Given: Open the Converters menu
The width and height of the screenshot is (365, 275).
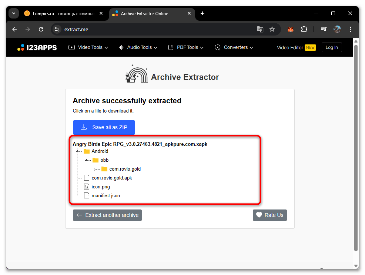Looking at the screenshot, I should 234,47.
